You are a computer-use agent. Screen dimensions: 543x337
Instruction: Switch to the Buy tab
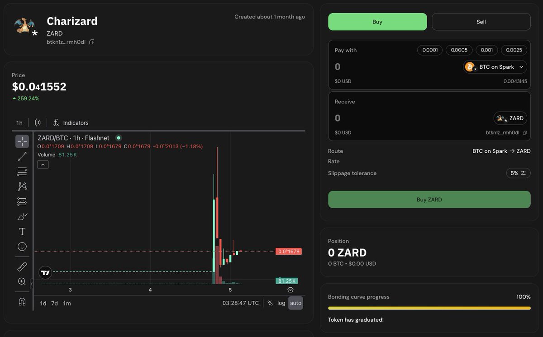377,22
